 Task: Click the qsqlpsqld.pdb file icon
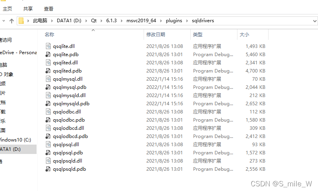click(x=48, y=169)
